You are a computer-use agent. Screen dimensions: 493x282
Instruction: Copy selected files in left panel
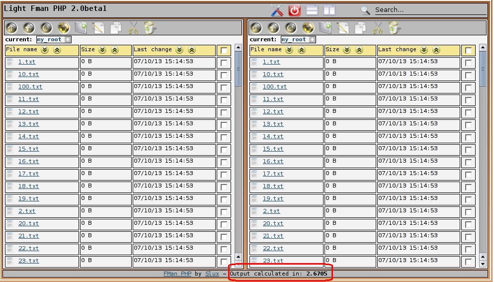(x=116, y=28)
